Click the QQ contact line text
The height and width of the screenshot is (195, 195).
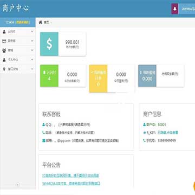(68, 125)
